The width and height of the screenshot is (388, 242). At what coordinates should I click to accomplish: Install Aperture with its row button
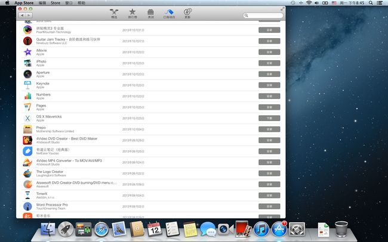(x=269, y=74)
